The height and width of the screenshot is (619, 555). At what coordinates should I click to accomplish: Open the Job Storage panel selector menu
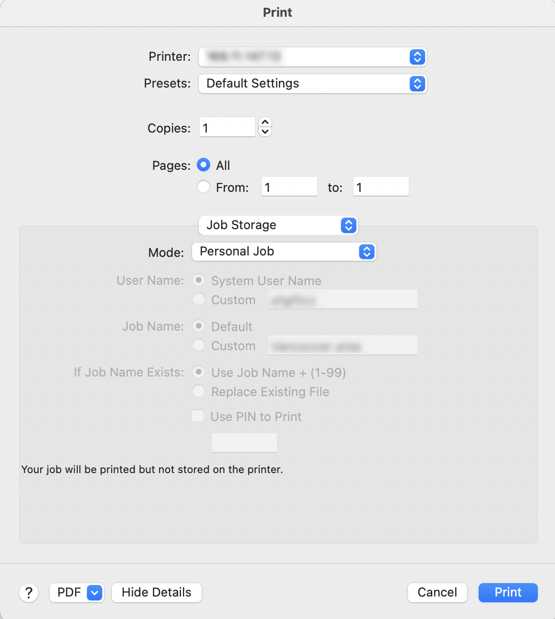278,225
